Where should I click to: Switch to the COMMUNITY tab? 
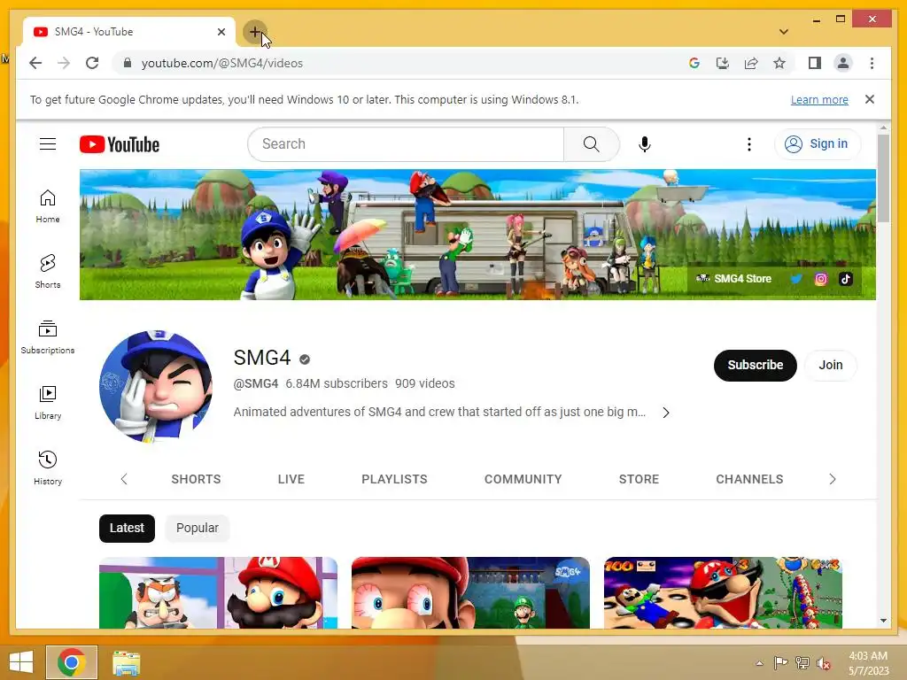[523, 479]
